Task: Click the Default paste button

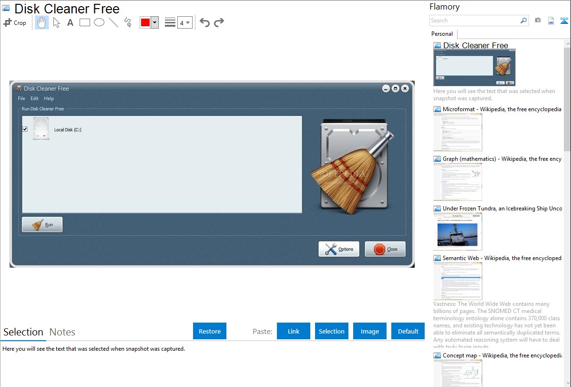Action: pos(408,331)
